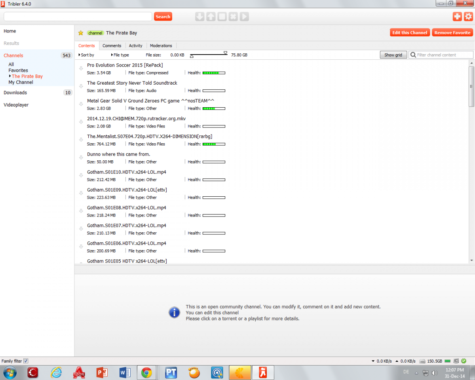The width and height of the screenshot is (475, 380).
Task: Open the Moderations tab
Action: pos(161,46)
